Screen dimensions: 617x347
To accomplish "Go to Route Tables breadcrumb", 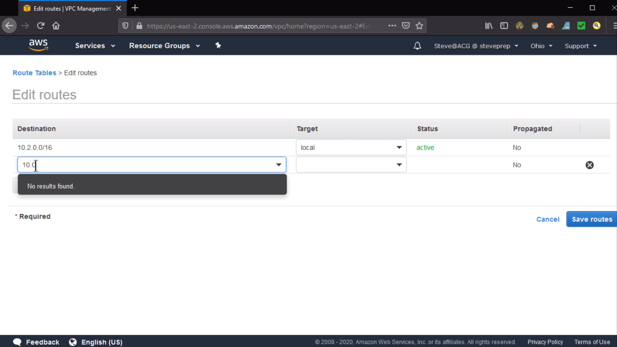I will coord(34,73).
